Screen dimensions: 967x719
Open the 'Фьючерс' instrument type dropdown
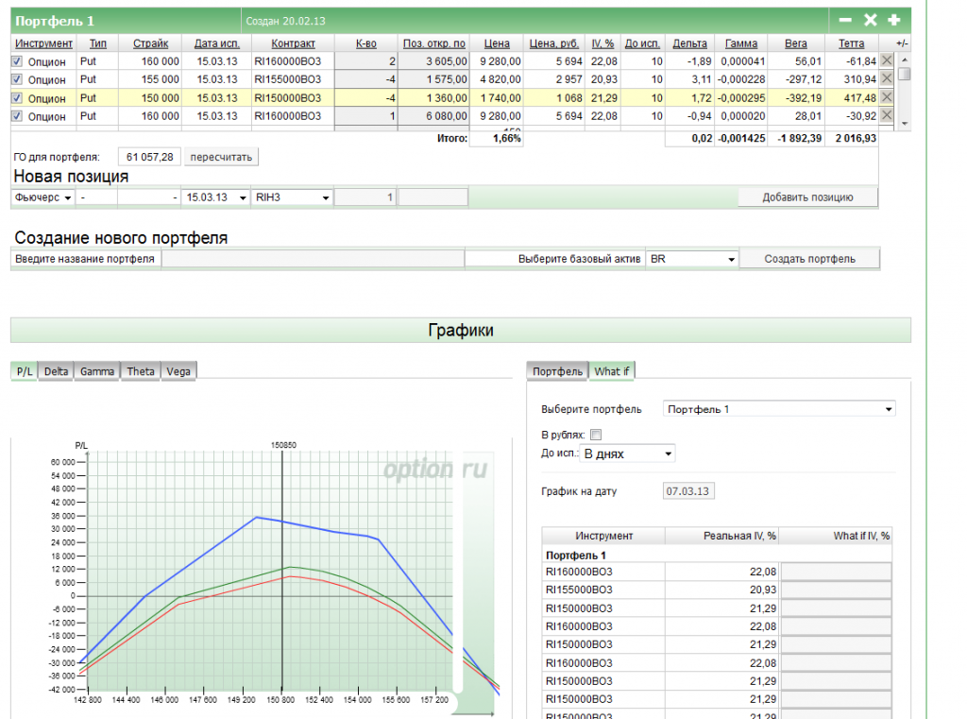click(x=42, y=197)
